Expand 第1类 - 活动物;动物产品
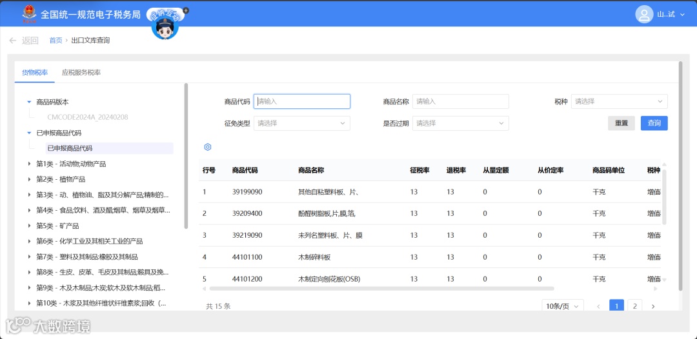The image size is (697, 339). (x=29, y=164)
